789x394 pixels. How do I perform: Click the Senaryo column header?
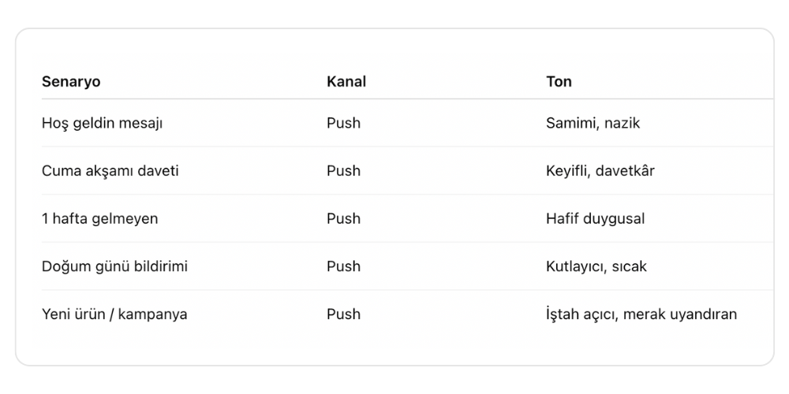click(x=71, y=81)
